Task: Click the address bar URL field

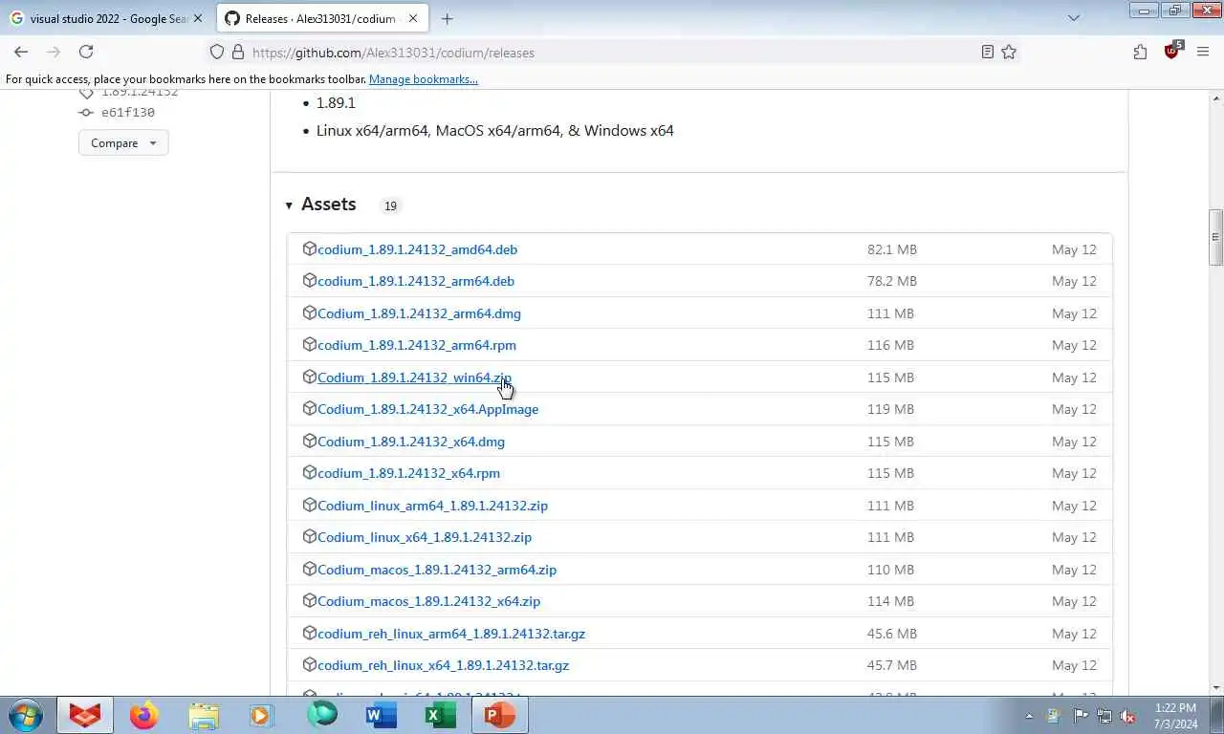Action: (x=612, y=53)
